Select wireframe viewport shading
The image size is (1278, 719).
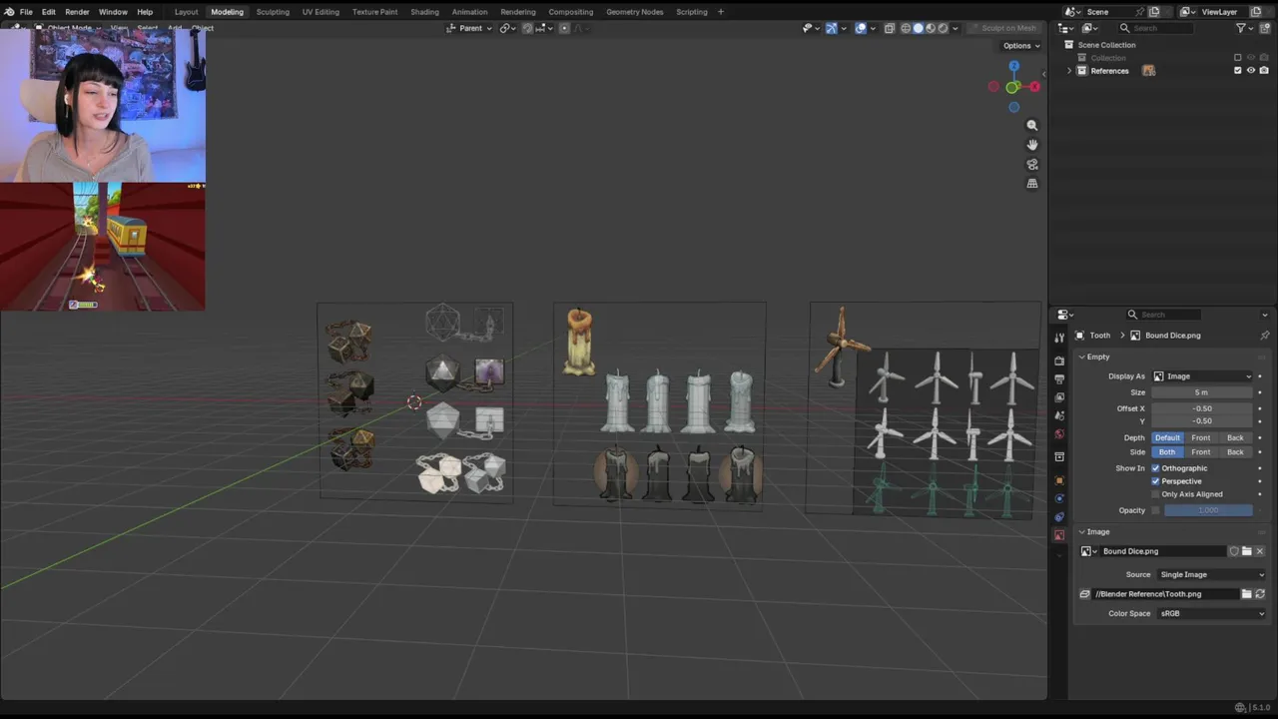[906, 28]
